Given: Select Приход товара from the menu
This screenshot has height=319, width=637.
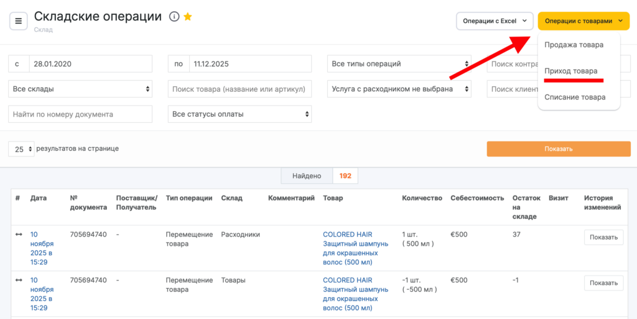Looking at the screenshot, I should tap(570, 71).
